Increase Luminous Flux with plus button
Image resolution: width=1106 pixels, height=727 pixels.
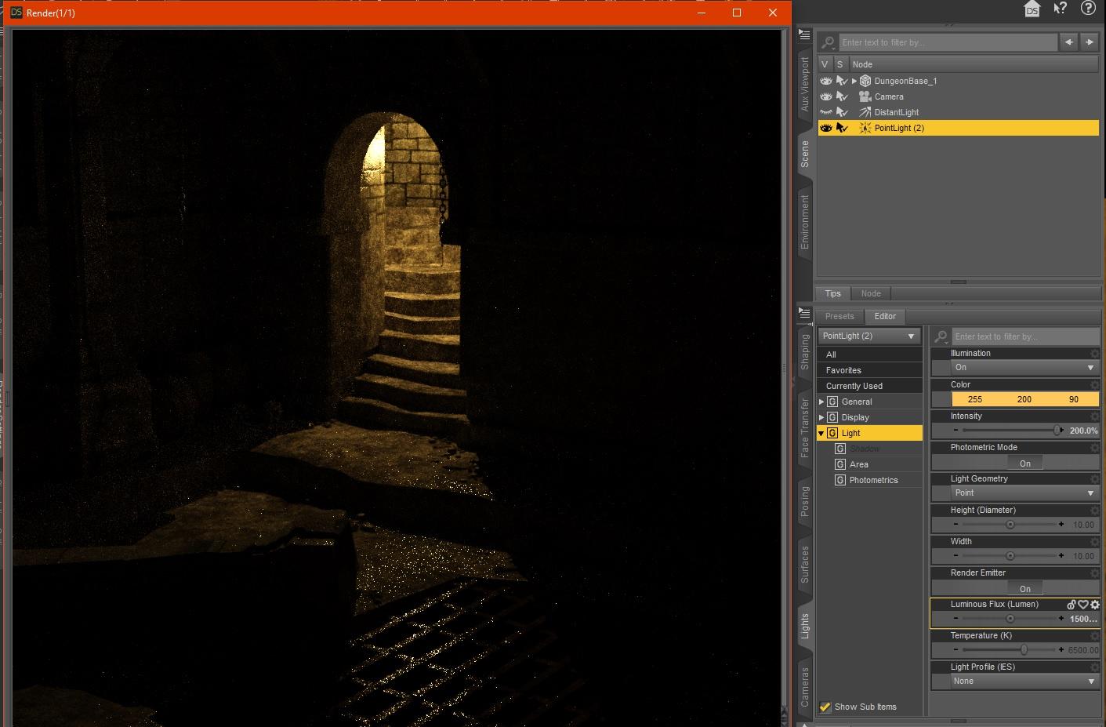point(1061,619)
